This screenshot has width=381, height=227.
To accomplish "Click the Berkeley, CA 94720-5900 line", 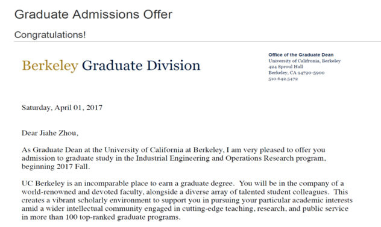I will point(297,73).
